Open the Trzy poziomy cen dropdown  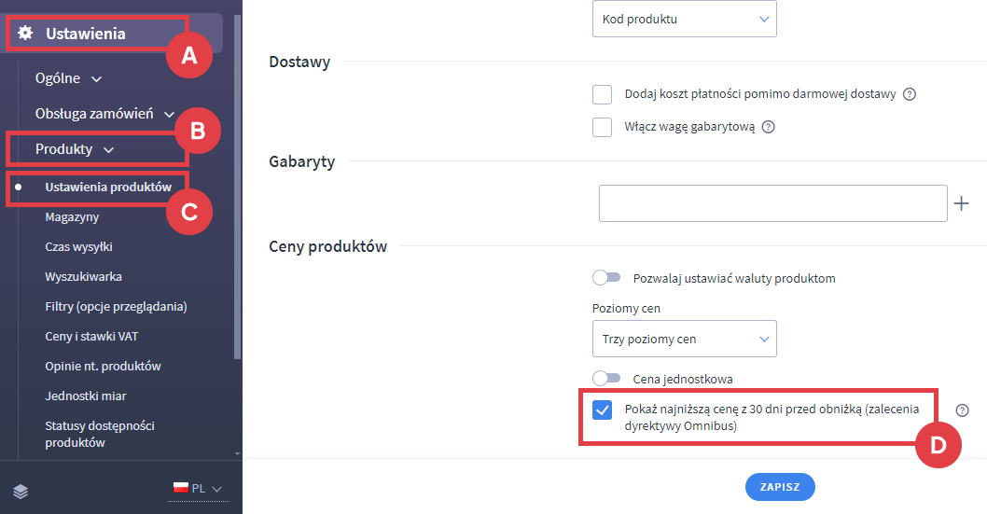684,339
